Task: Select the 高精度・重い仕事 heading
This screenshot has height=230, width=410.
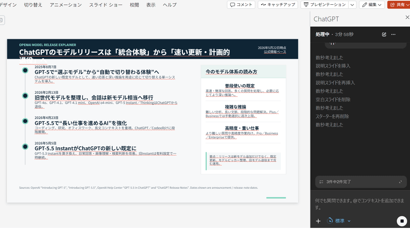Action: (x=242, y=128)
